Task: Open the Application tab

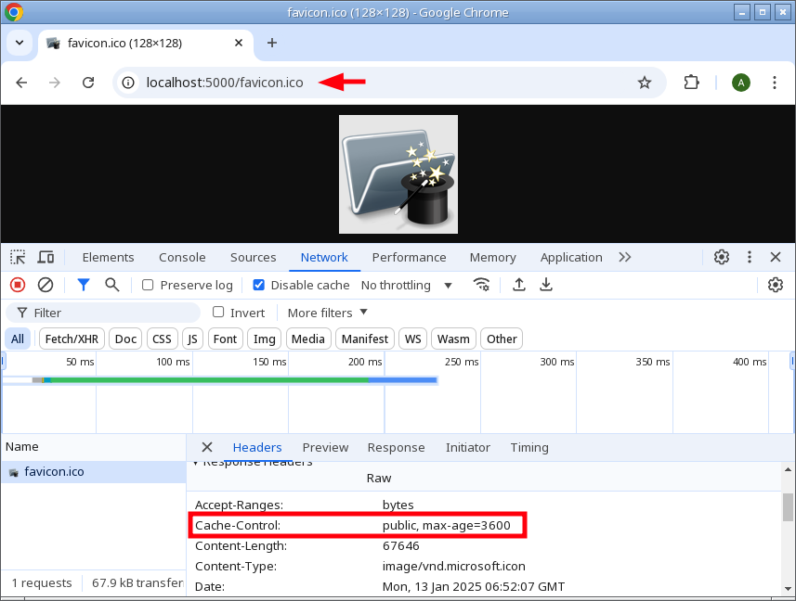Action: pos(571,258)
